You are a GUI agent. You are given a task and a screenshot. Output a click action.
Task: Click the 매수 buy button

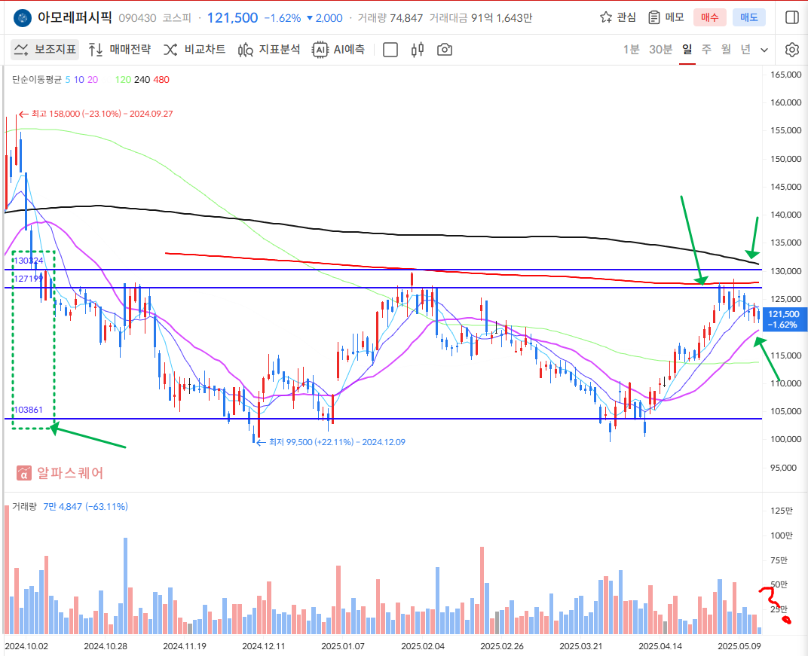point(709,17)
